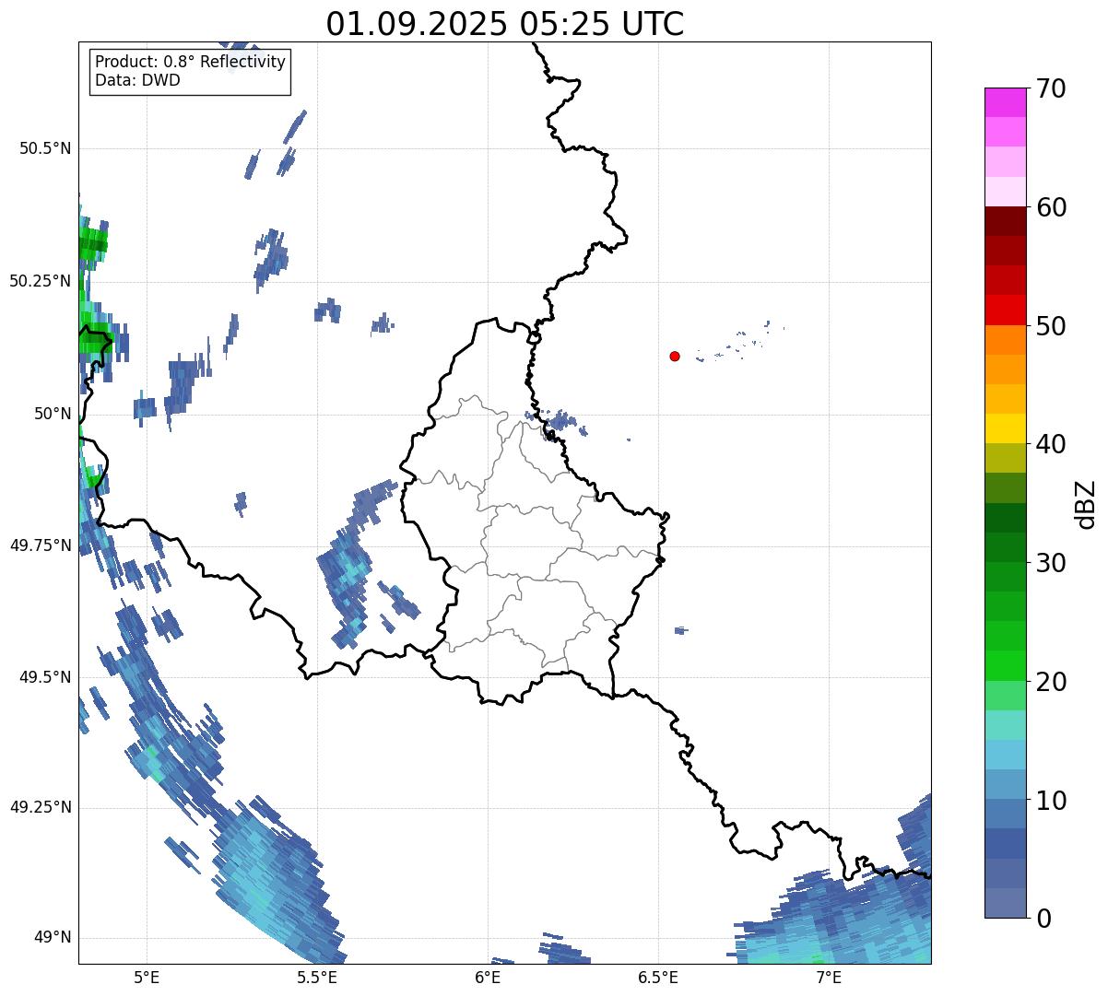The height and width of the screenshot is (996, 1108).
Task: Click the 50°N latitude label
Action: (52, 414)
